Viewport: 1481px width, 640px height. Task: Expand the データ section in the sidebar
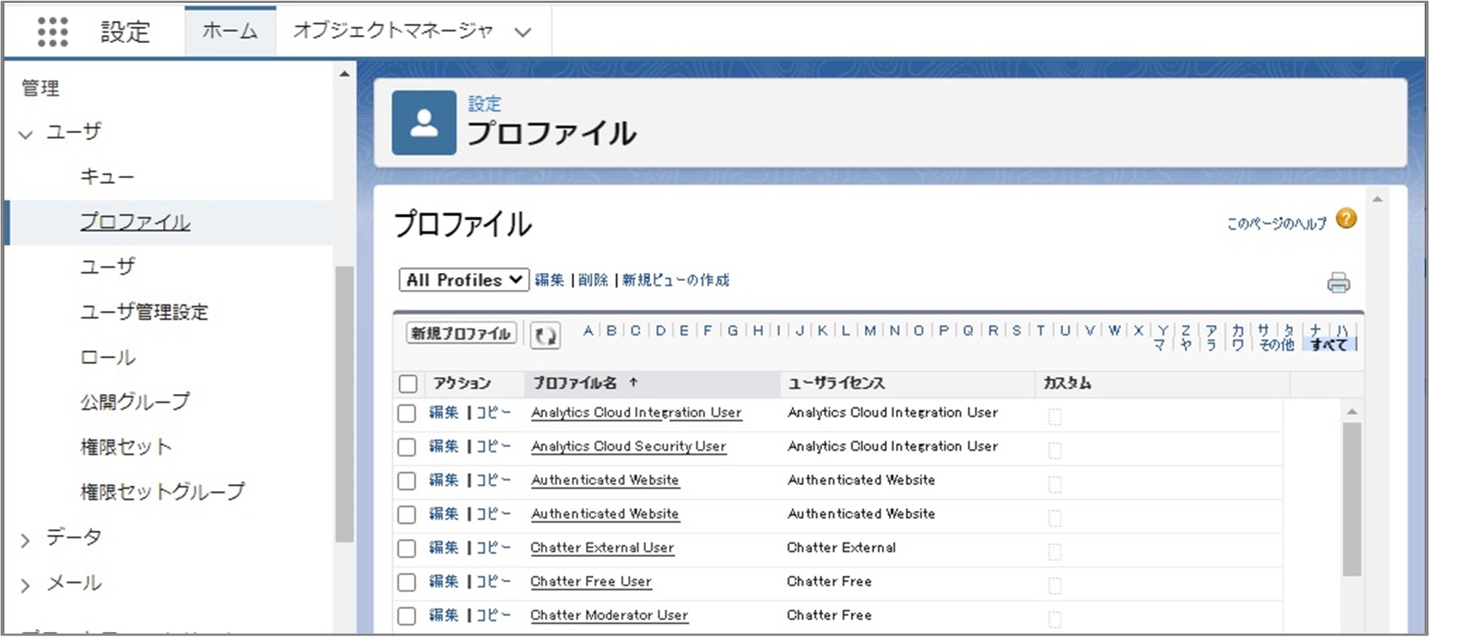pyautogui.click(x=26, y=540)
